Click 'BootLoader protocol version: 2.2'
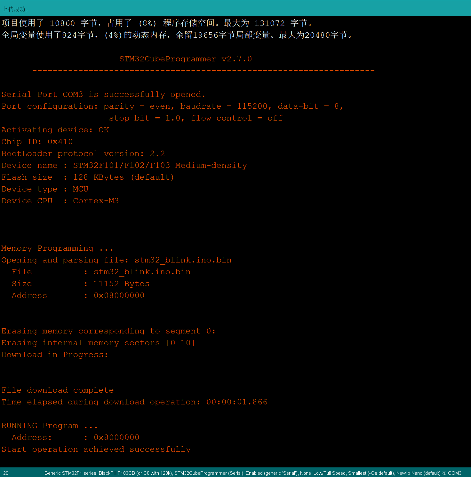 click(x=83, y=154)
